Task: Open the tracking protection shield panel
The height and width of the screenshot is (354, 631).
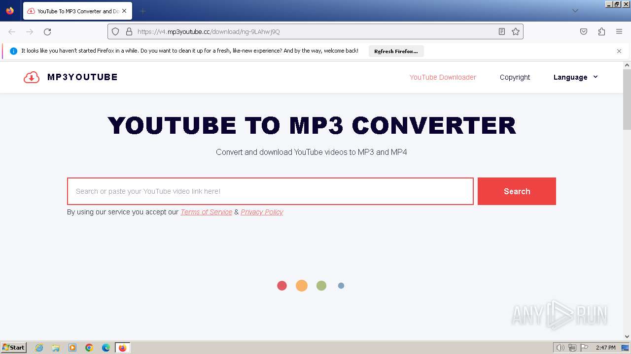Action: coord(115,31)
